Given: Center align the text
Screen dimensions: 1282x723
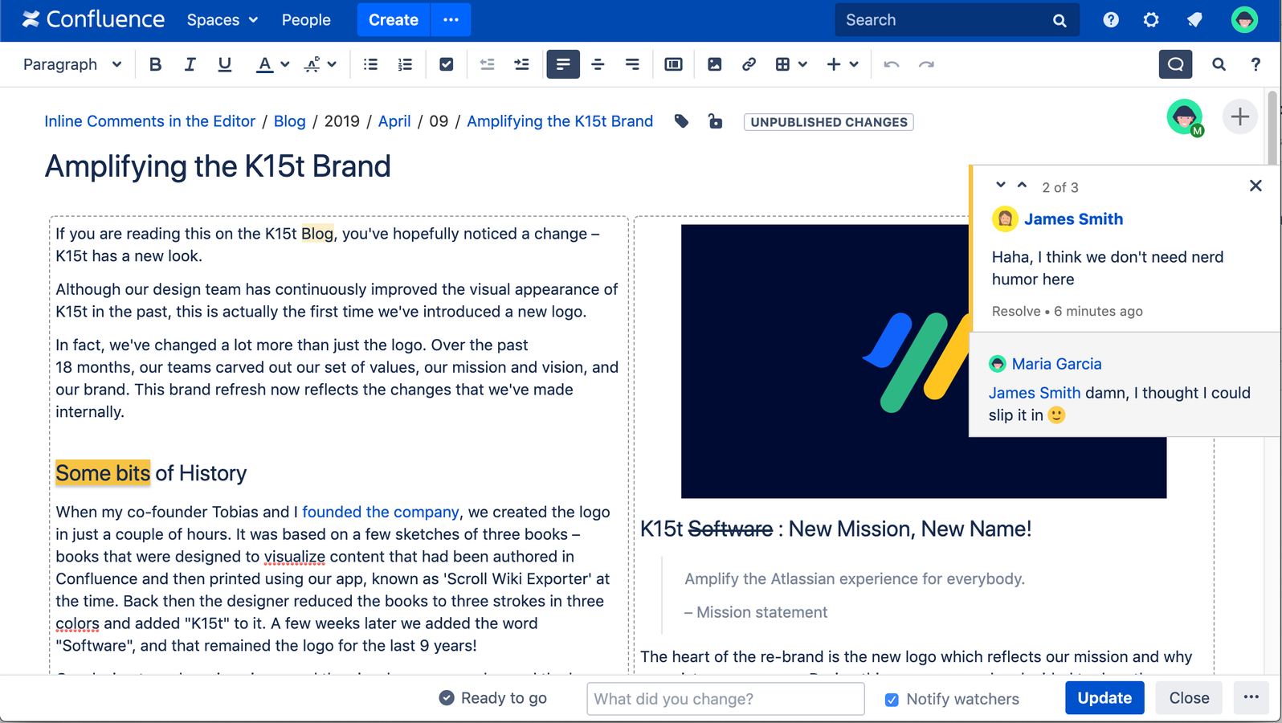Looking at the screenshot, I should tap(598, 64).
